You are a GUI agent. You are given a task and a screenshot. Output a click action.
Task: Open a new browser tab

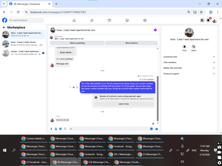[x=56, y=4]
